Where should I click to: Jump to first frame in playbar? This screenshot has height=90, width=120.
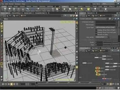click(x=3, y=84)
